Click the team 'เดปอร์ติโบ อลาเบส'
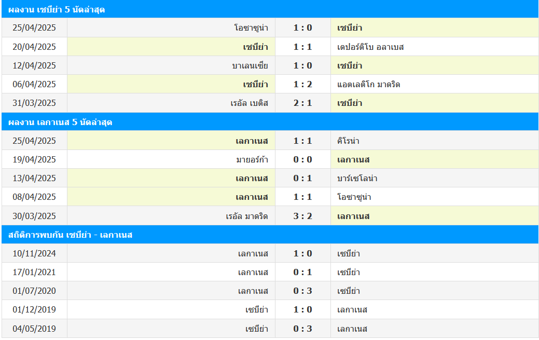Image resolution: width=539 pixels, height=340 pixels. (370, 47)
